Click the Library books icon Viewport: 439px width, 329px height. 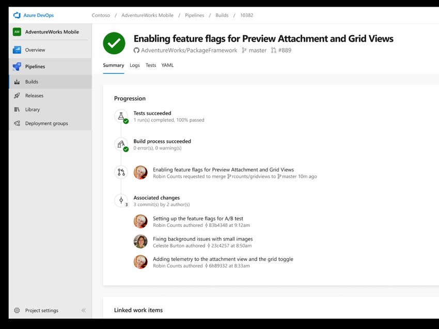[17, 109]
